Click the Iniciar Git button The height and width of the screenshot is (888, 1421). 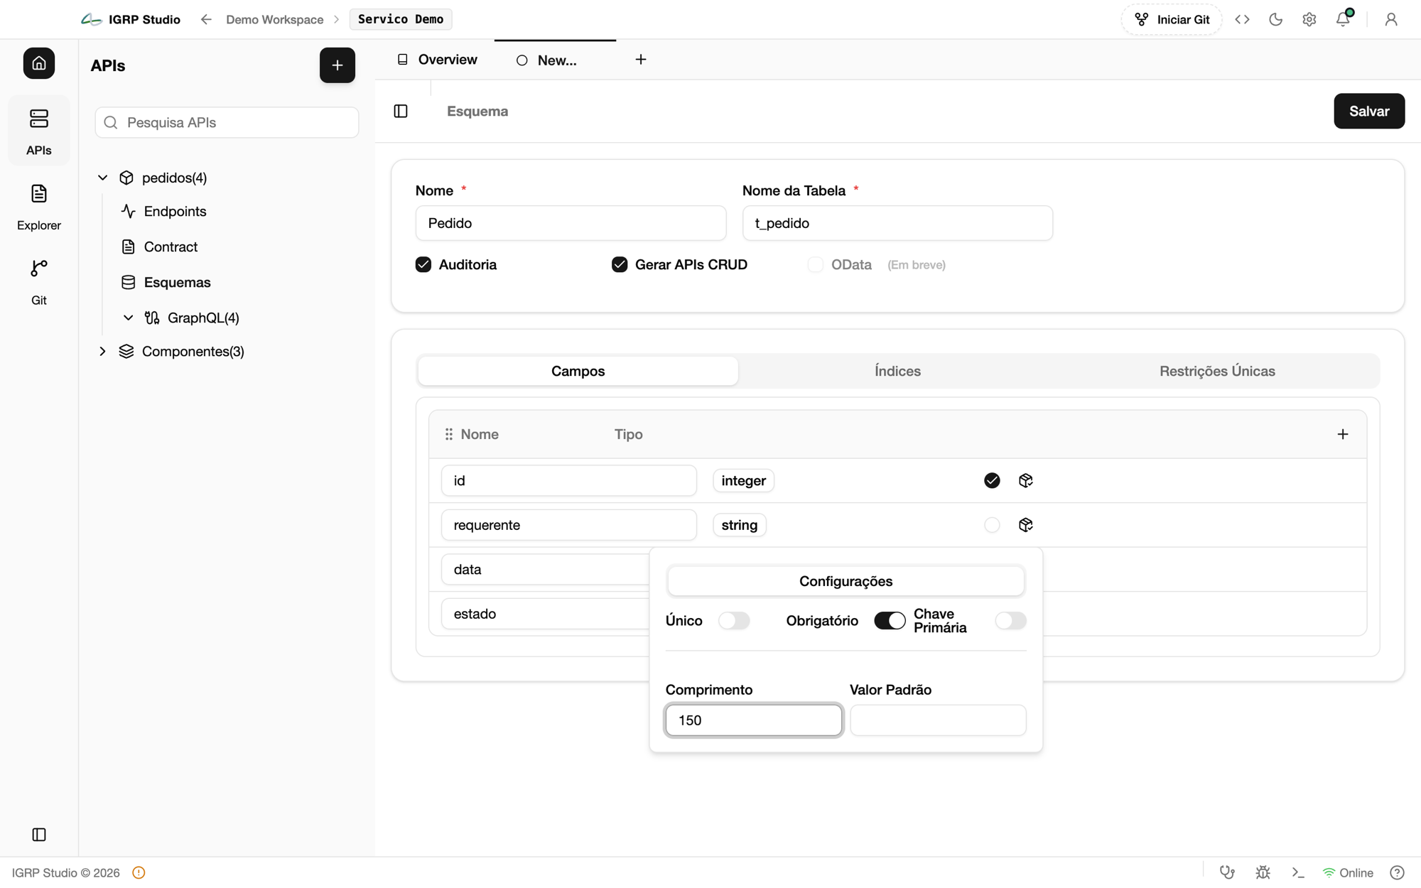[x=1172, y=19]
